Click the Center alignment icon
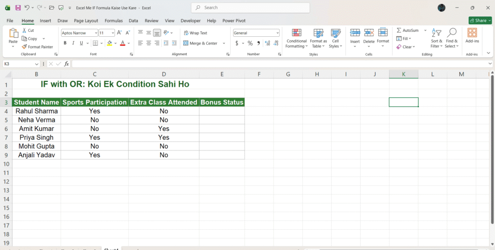The height and width of the screenshot is (250, 495). (149, 43)
